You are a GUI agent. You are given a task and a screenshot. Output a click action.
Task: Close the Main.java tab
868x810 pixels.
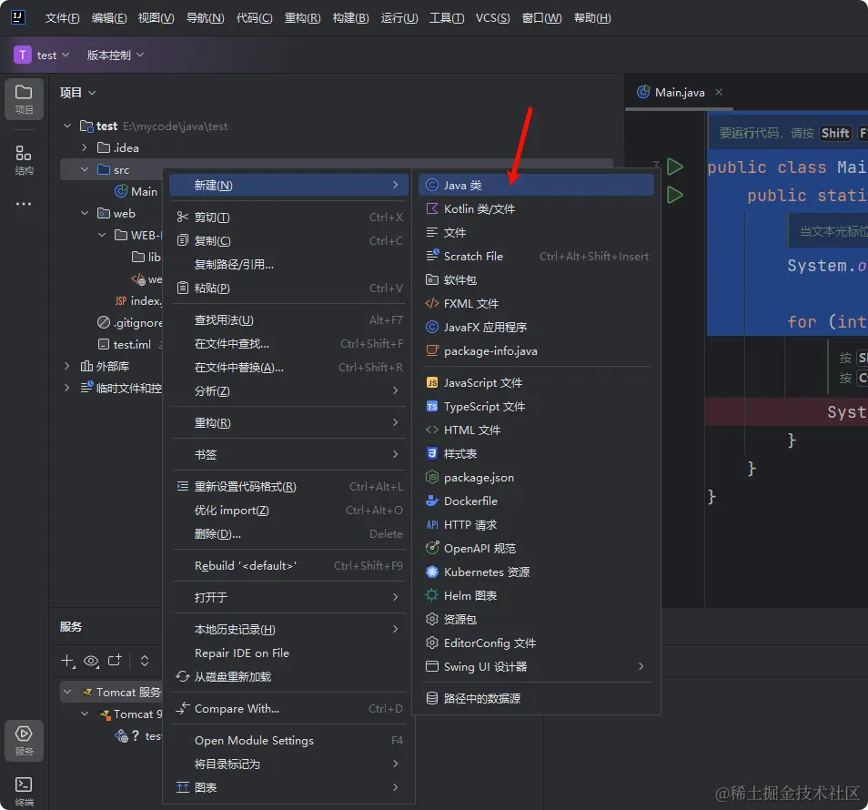pyautogui.click(x=719, y=92)
